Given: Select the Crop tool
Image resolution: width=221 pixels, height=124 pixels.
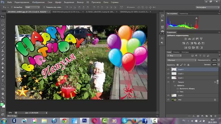Looking at the screenshot, I should click(x=3, y=34).
